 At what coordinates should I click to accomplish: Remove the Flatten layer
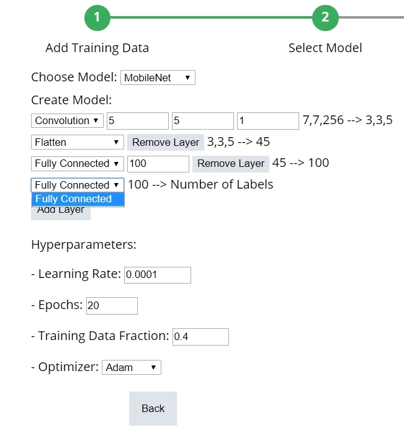[x=166, y=143]
